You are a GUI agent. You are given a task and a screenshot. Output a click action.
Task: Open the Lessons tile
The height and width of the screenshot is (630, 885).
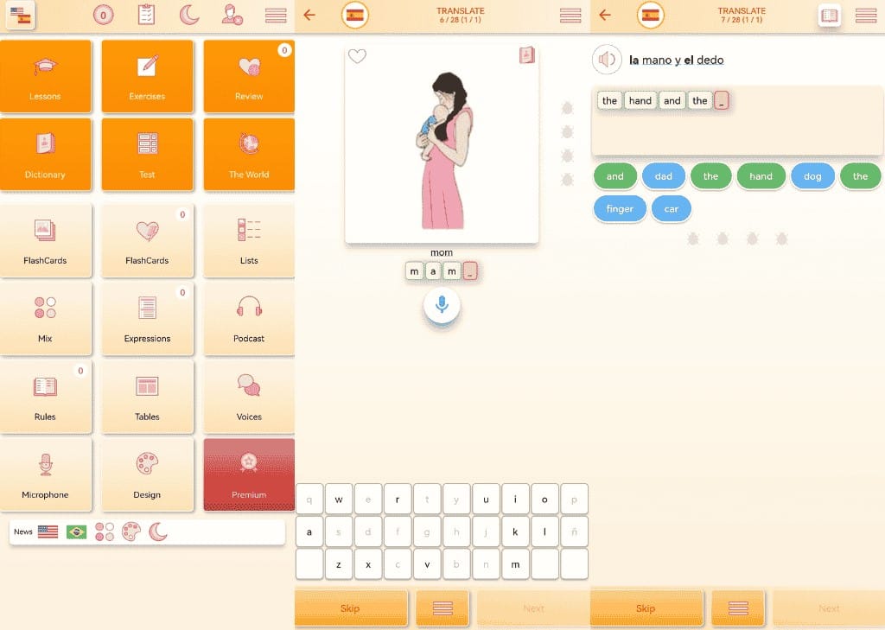(x=45, y=76)
